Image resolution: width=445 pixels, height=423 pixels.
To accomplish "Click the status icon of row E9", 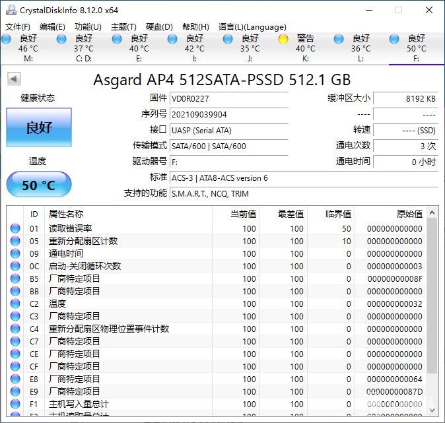I will (15, 391).
